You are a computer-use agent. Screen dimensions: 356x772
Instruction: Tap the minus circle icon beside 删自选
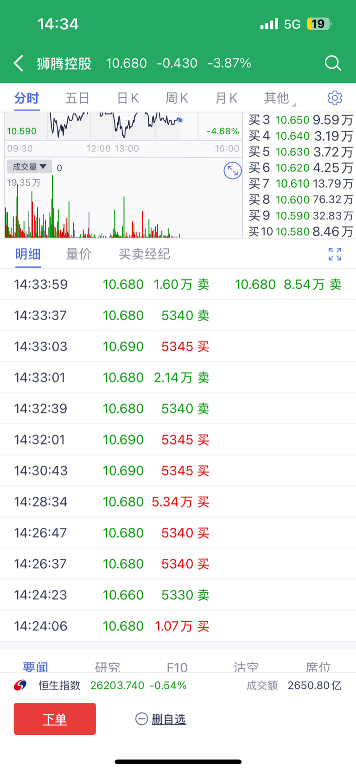141,719
